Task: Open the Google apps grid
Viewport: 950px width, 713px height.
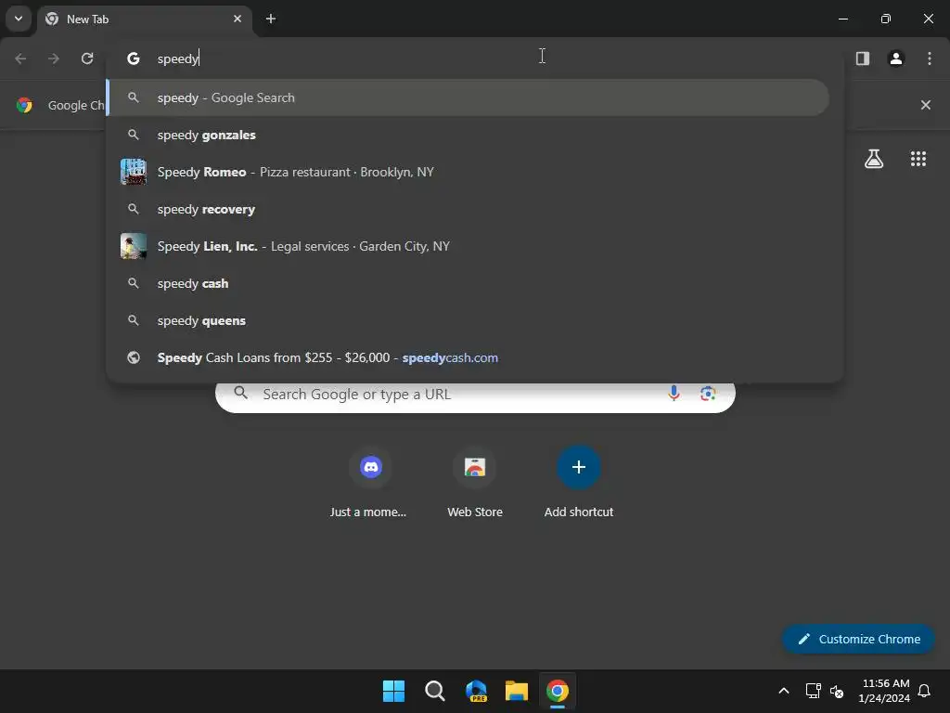Action: click(918, 159)
